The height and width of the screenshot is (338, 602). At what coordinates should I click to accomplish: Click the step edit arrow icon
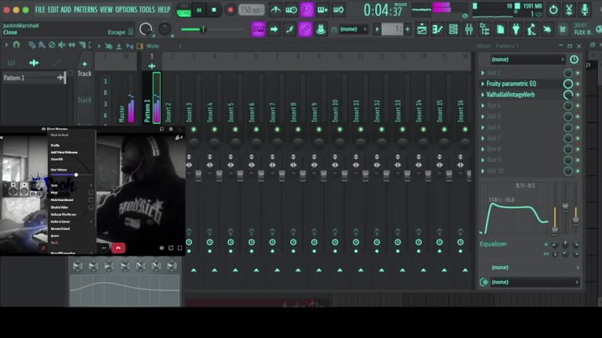point(274,30)
